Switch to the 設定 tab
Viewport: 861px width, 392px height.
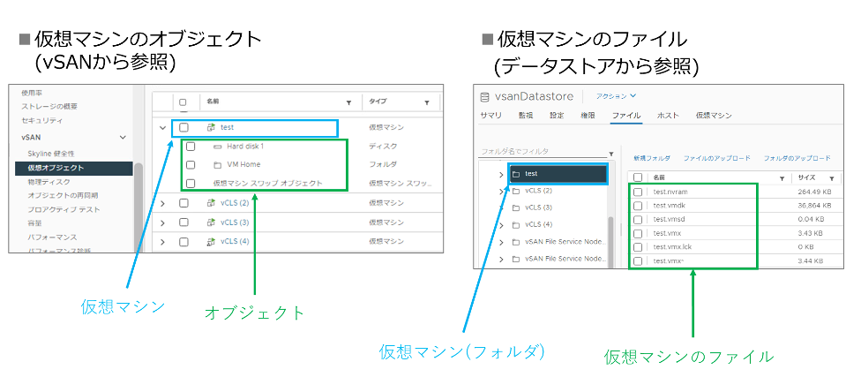click(557, 116)
